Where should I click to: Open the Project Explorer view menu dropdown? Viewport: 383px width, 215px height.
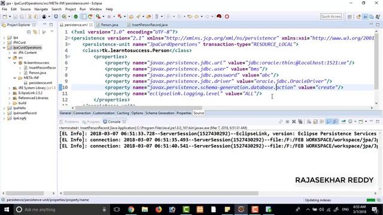pos(52,32)
